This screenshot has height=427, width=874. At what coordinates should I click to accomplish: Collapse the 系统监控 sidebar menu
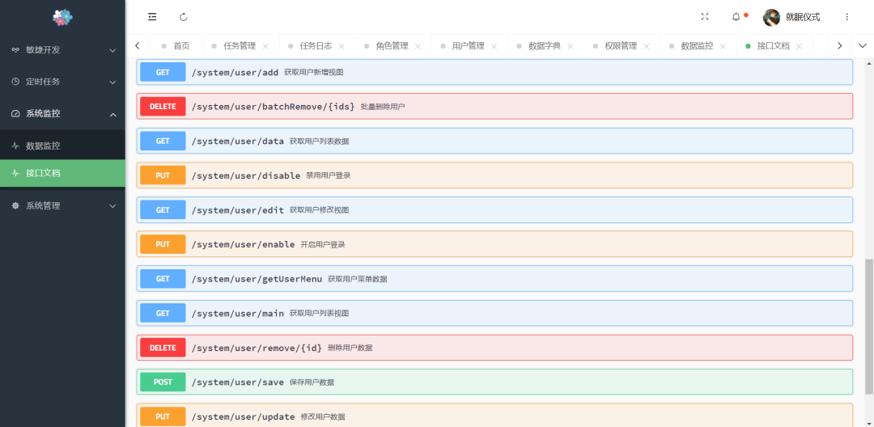point(62,114)
